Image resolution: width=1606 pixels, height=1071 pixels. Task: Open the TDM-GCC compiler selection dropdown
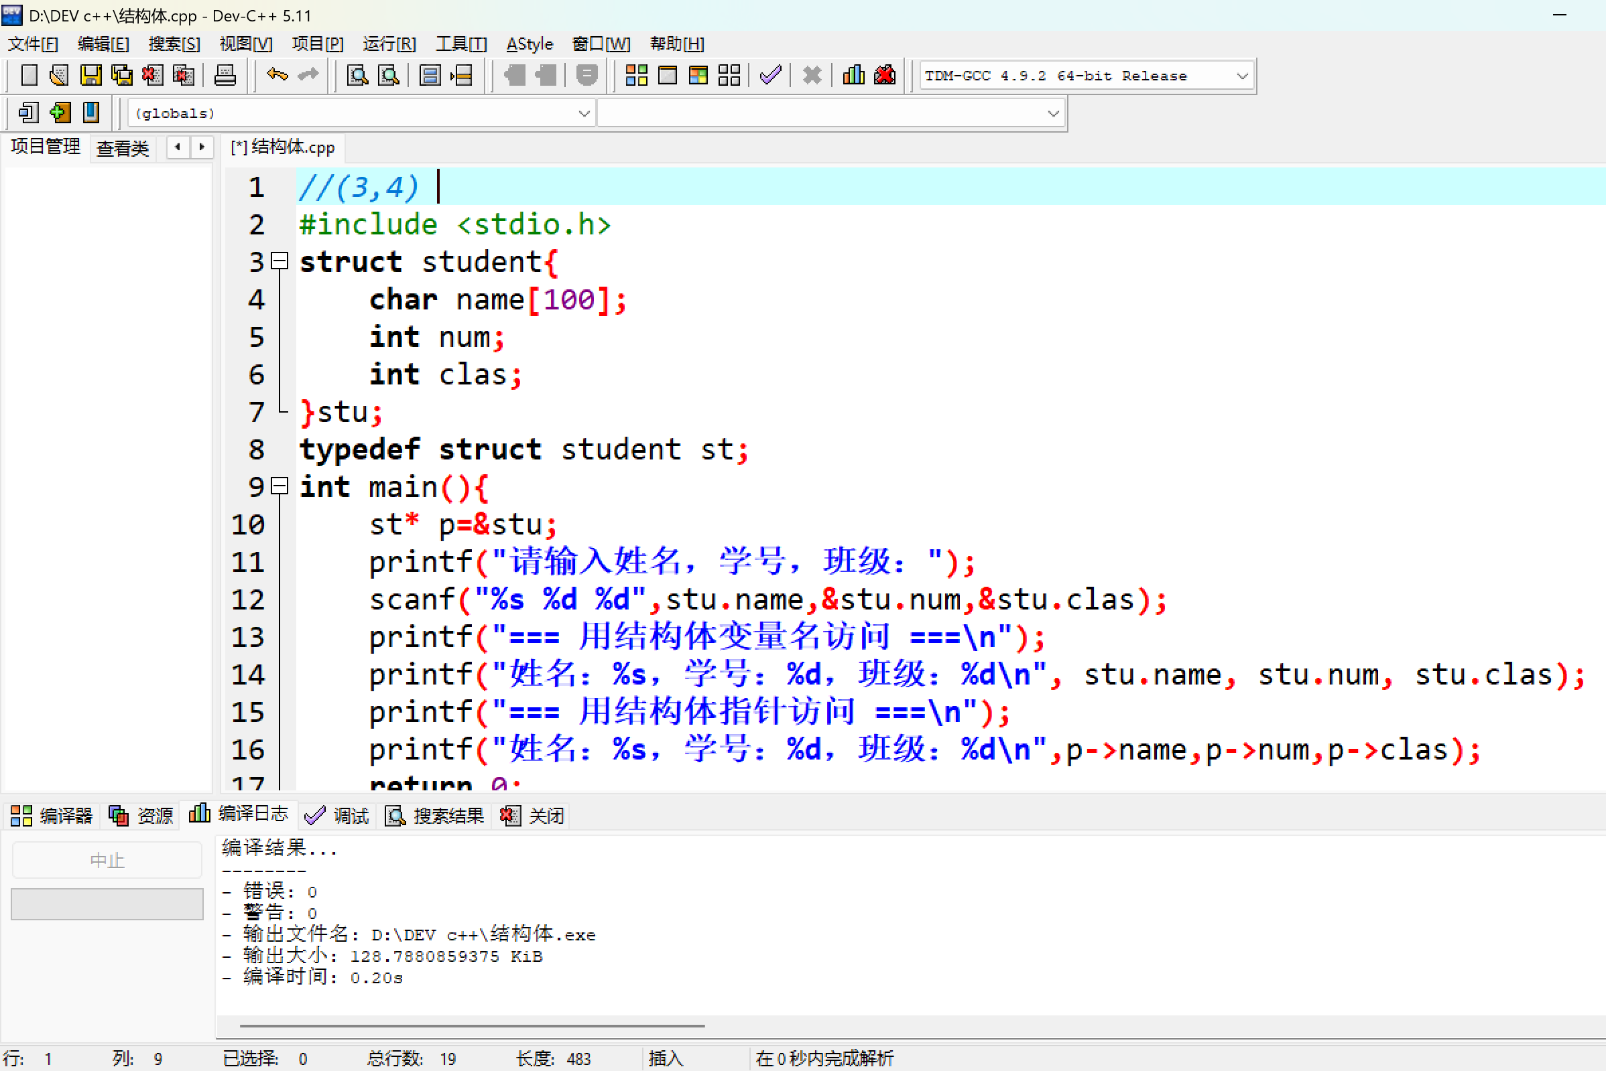click(x=1242, y=76)
